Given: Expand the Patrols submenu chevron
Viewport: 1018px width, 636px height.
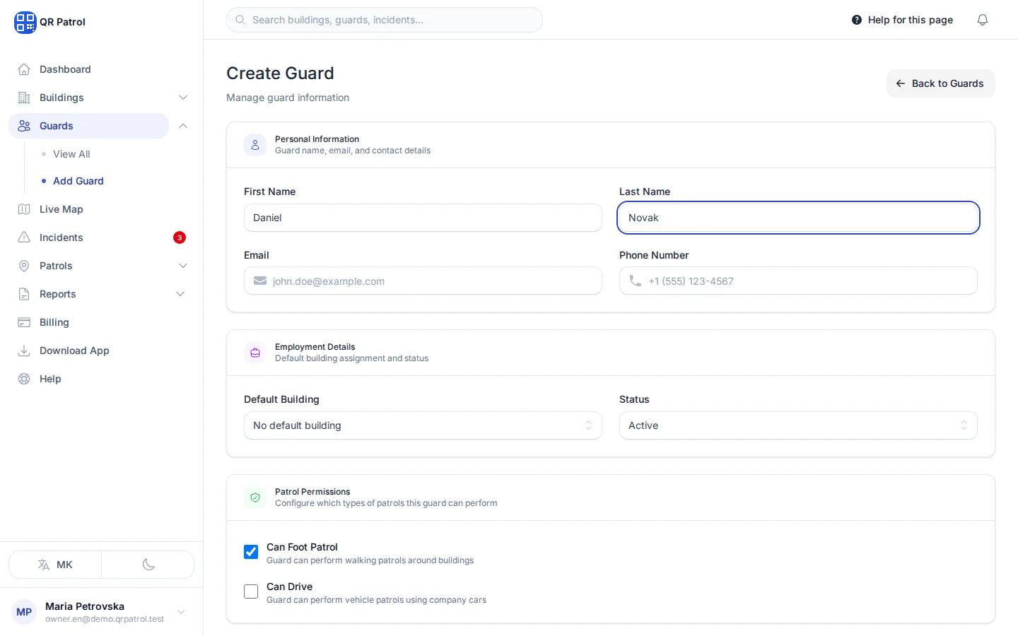Looking at the screenshot, I should coord(183,266).
